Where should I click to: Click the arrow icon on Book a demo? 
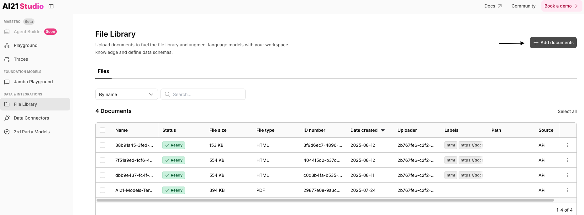click(x=576, y=6)
